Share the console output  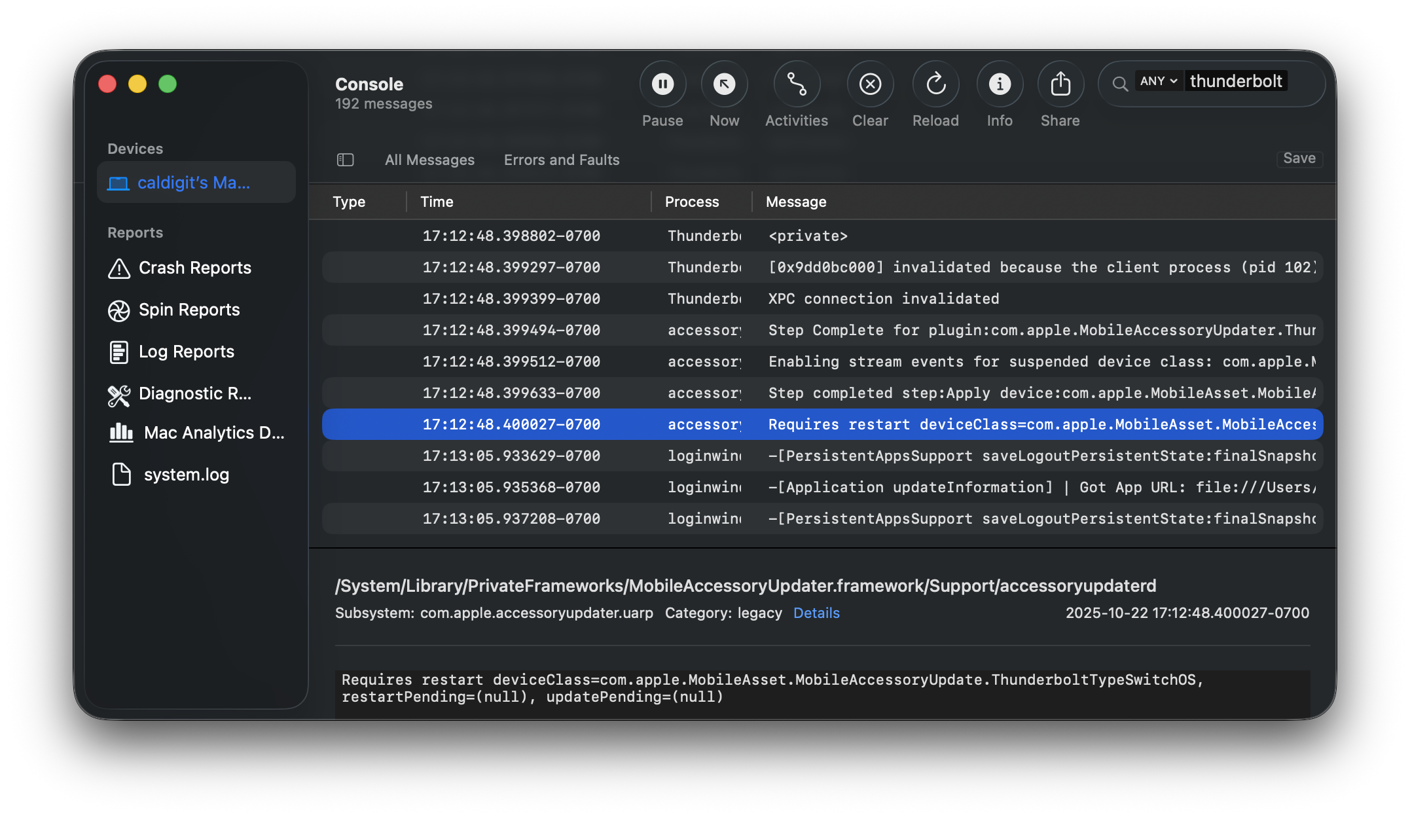coord(1060,84)
